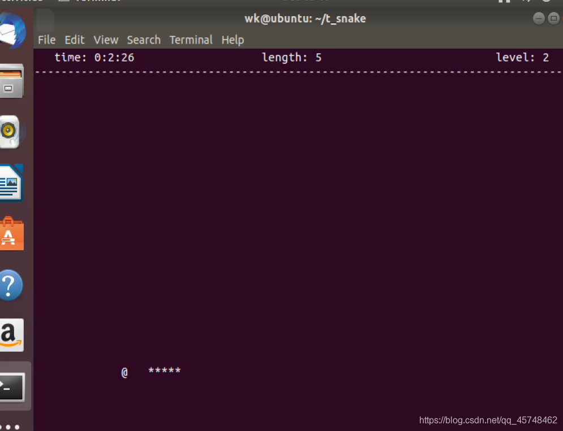Click the '*****' snake body

[165, 370]
